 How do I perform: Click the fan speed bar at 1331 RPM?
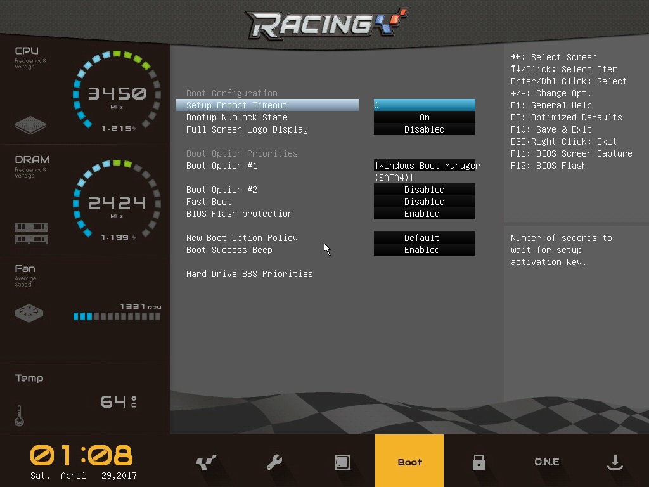[117, 316]
